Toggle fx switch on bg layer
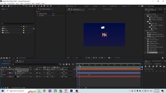This screenshot has height=93, width=166. pyautogui.click(x=52, y=76)
